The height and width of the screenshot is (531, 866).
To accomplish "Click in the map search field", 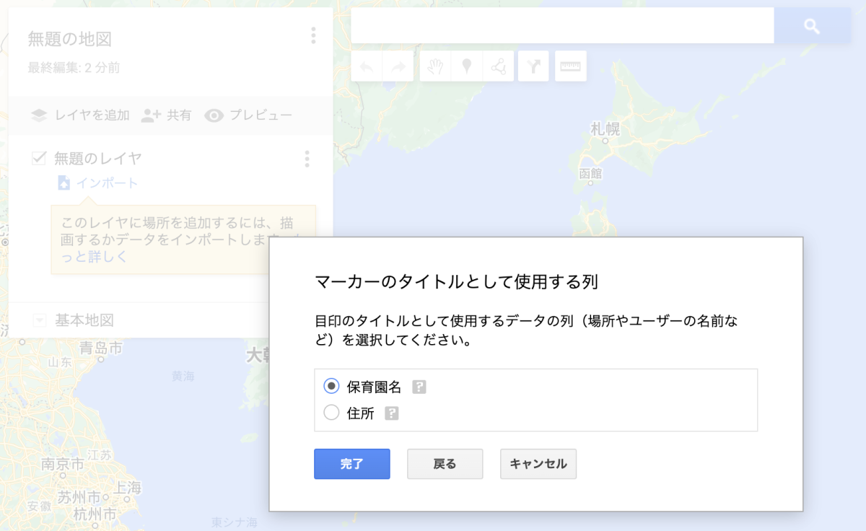I will pyautogui.click(x=561, y=27).
